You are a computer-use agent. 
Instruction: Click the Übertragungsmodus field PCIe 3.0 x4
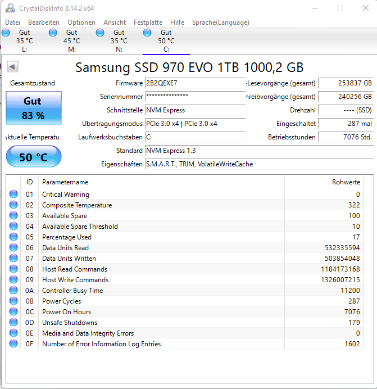click(x=195, y=124)
